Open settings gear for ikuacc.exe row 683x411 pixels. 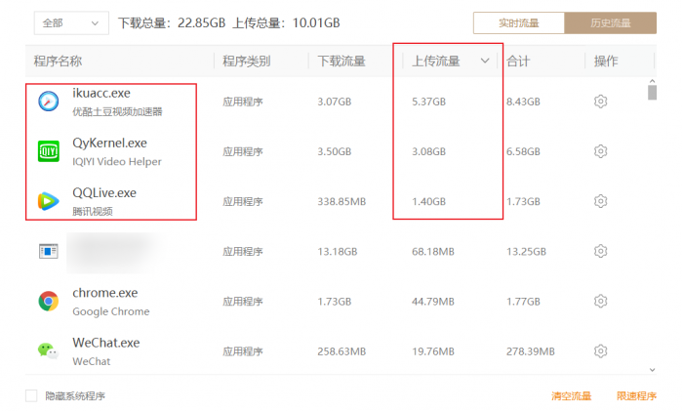[x=601, y=102]
